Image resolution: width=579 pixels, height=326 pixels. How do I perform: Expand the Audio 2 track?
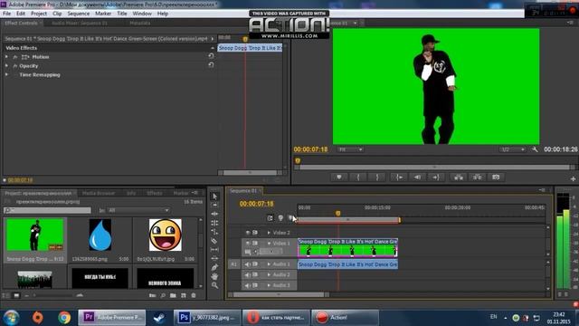coord(269,274)
